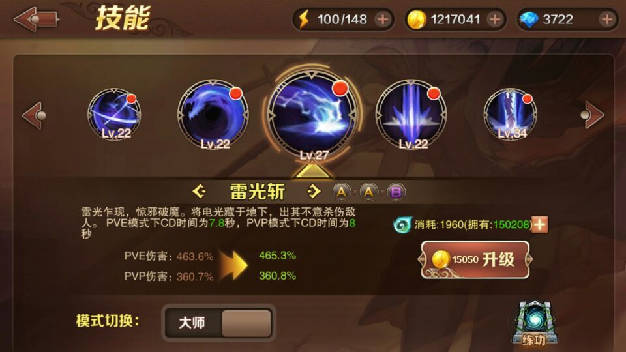This screenshot has height=352, width=626.
Task: Show skills further right in carousel
Action: pos(593,115)
